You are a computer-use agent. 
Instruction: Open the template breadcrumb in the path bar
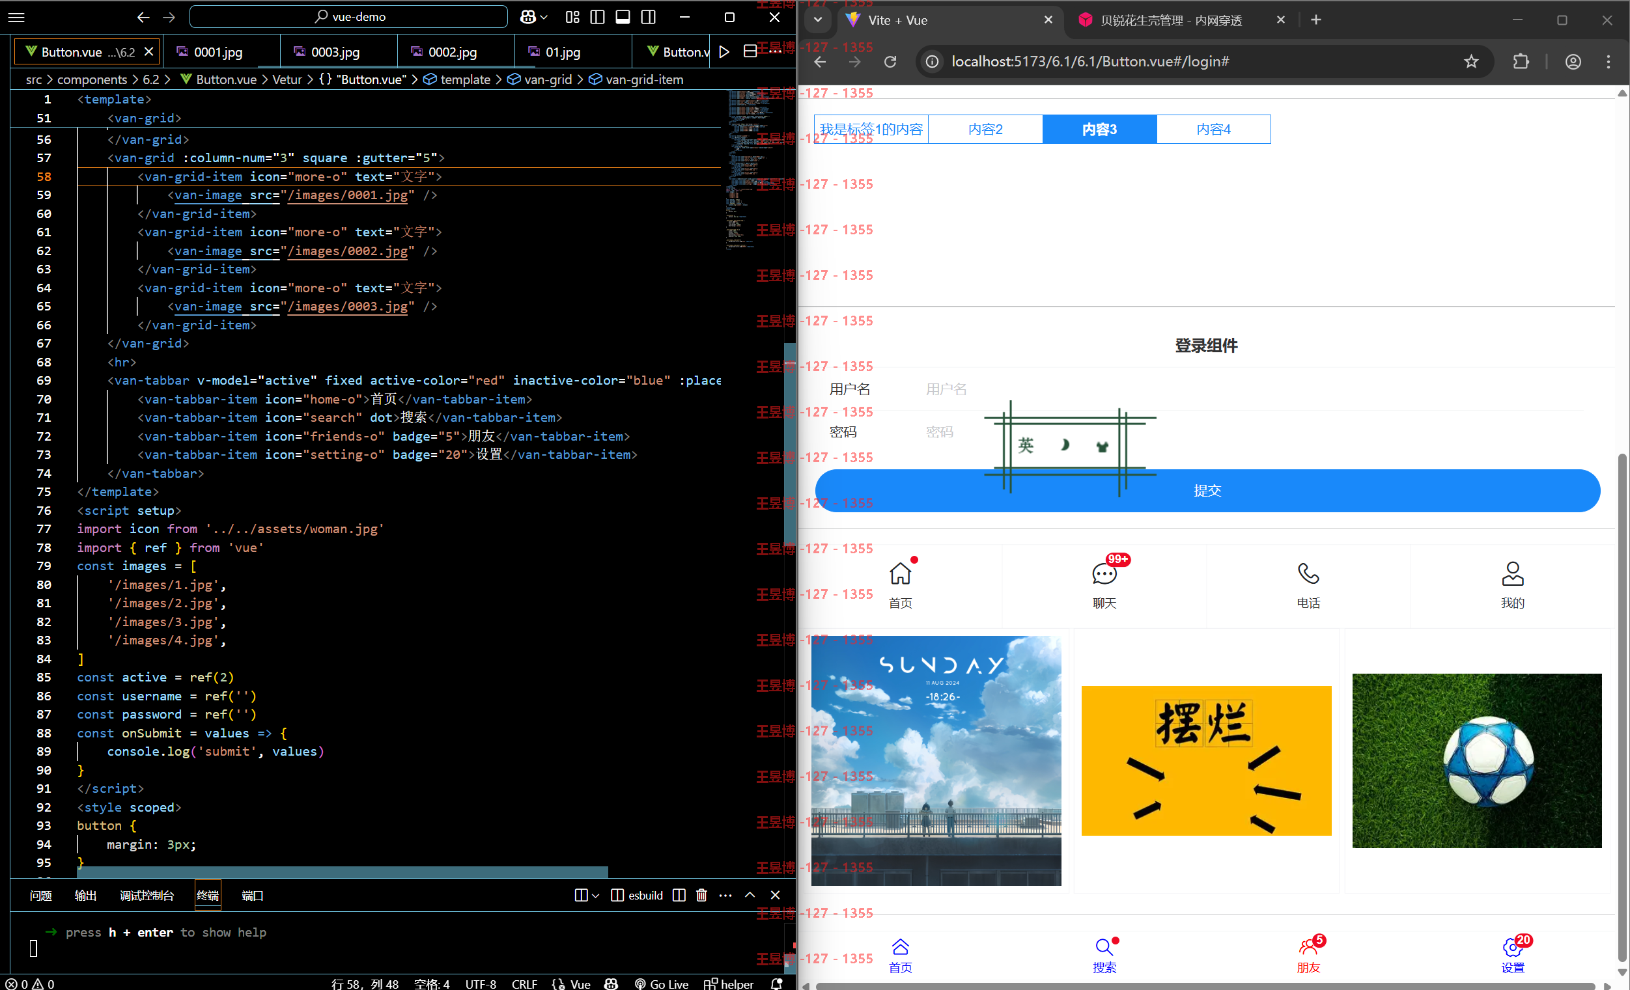pyautogui.click(x=465, y=79)
